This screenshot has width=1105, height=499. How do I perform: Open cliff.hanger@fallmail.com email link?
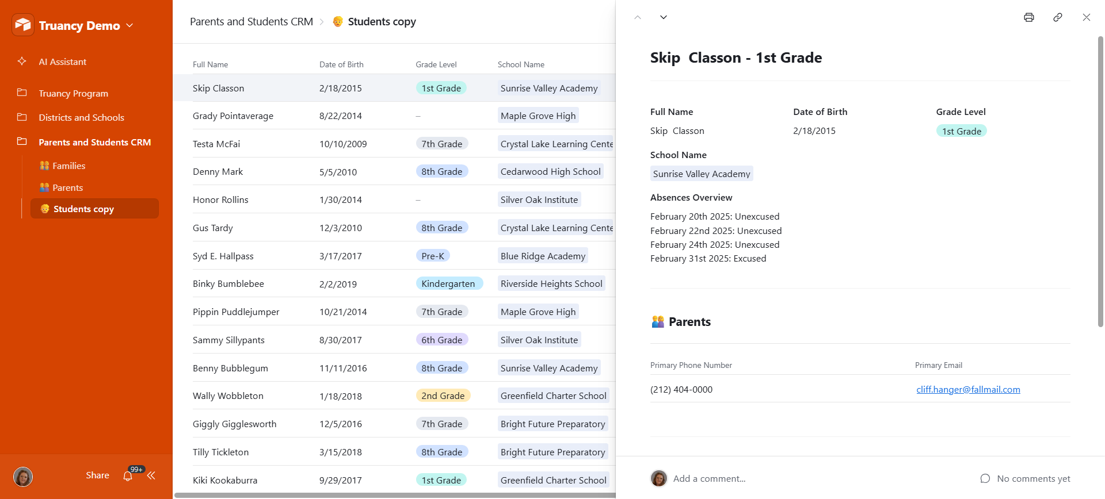(x=968, y=389)
